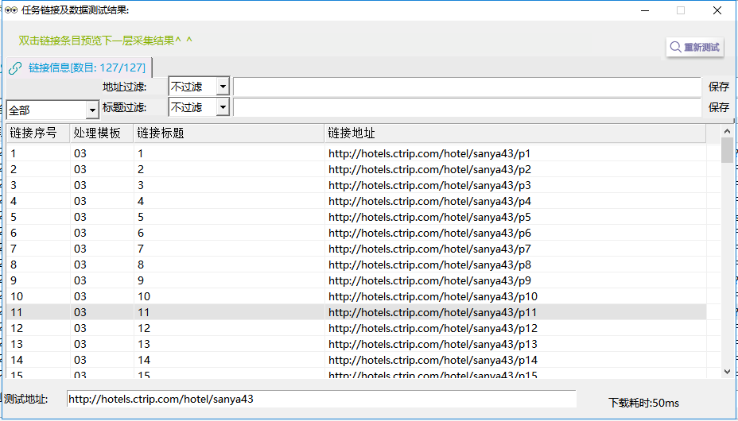This screenshot has width=738, height=421.
Task: Select the link address ending in /p8
Action: click(x=429, y=265)
